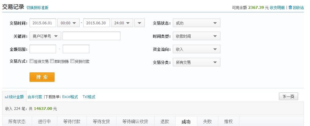Expand the 交易状态 dropdown showing 成功
Image resolution: width=310 pixels, height=126 pixels.
click(x=197, y=23)
